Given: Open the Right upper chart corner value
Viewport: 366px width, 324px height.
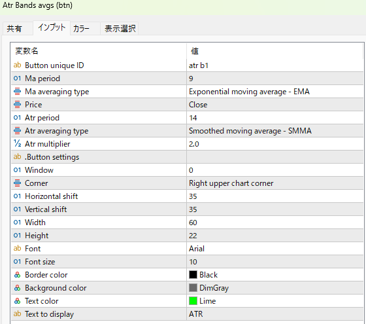Looking at the screenshot, I should pyautogui.click(x=275, y=183).
